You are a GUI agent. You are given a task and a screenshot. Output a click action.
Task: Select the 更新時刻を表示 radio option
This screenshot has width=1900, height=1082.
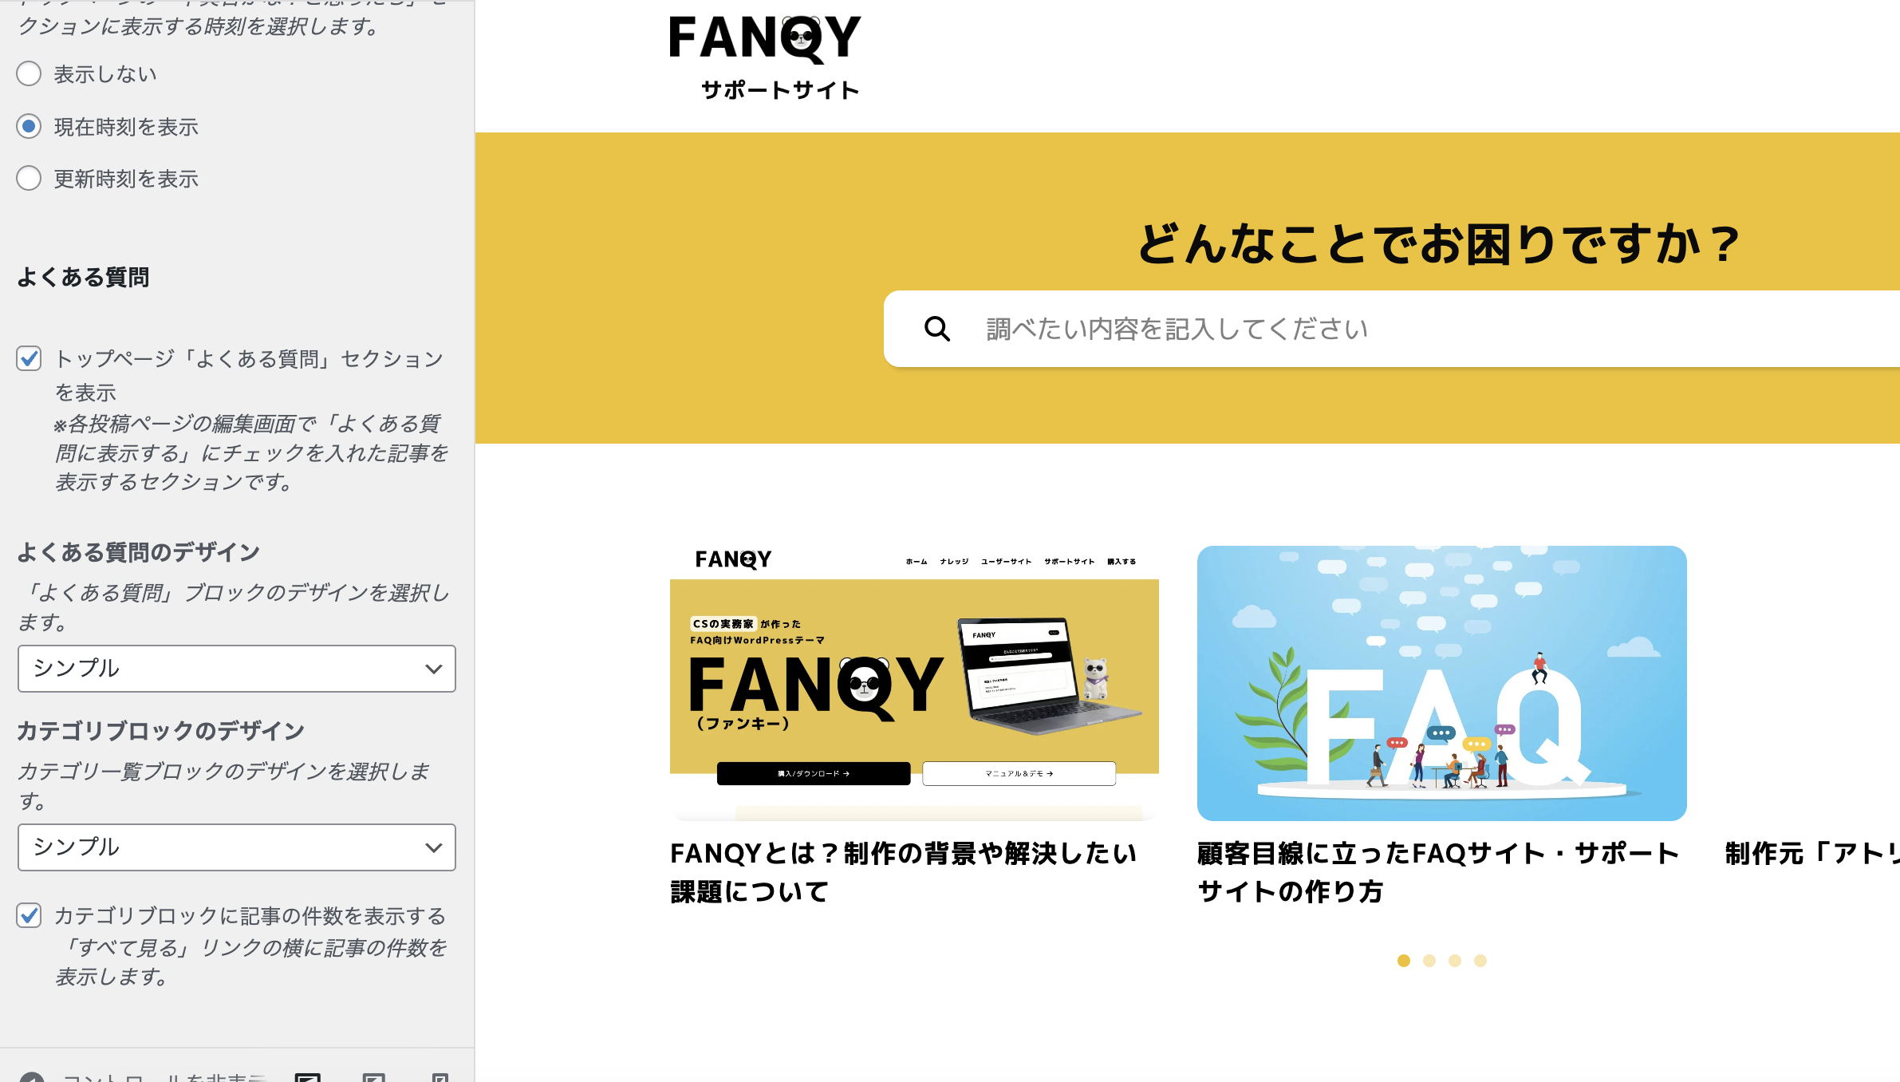[29, 178]
